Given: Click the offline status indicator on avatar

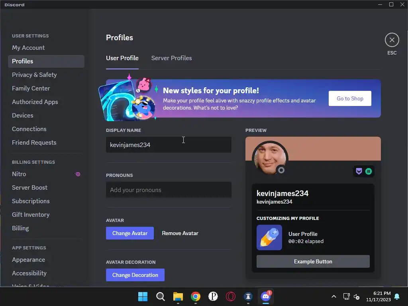Looking at the screenshot, I should [281, 170].
